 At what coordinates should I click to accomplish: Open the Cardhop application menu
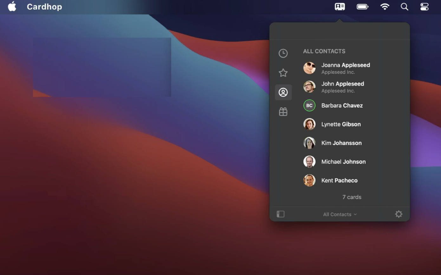click(x=44, y=7)
